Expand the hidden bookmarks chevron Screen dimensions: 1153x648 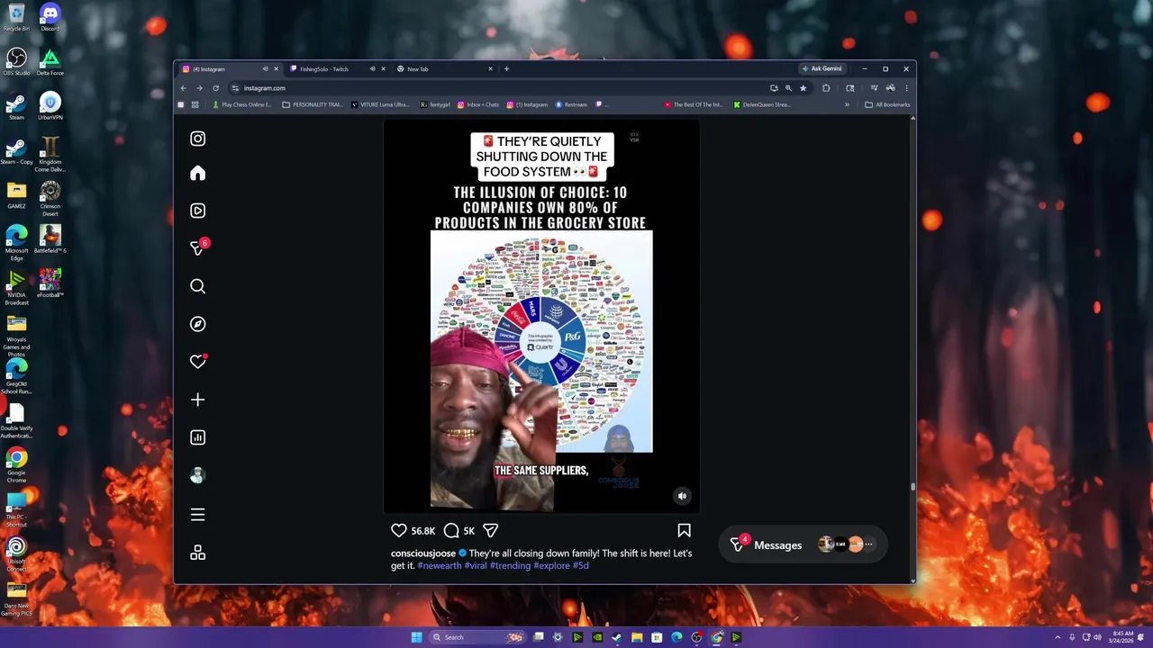coord(847,105)
